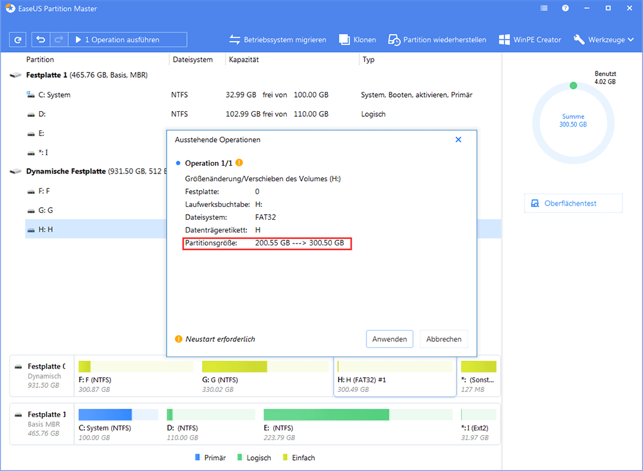This screenshot has width=643, height=471.
Task: Click the Dateisystem column header
Action: 193,60
